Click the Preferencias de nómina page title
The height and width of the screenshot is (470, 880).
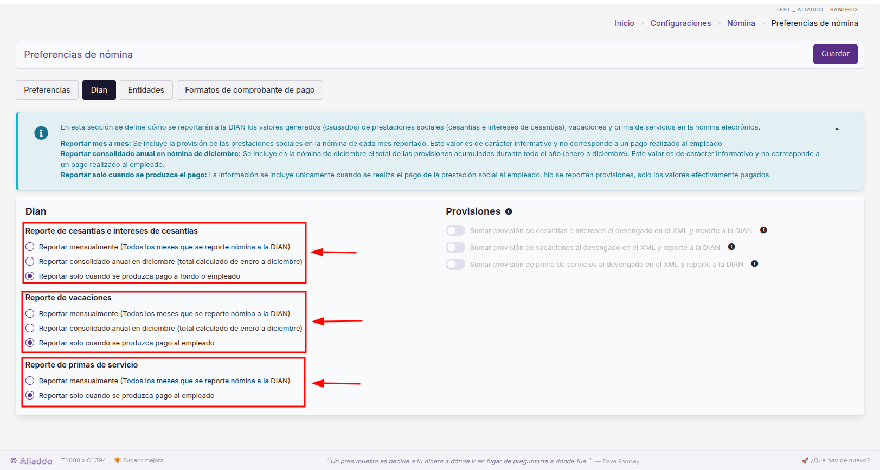[79, 55]
